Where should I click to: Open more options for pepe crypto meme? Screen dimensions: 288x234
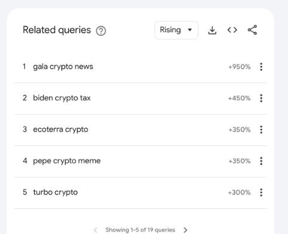click(x=261, y=161)
